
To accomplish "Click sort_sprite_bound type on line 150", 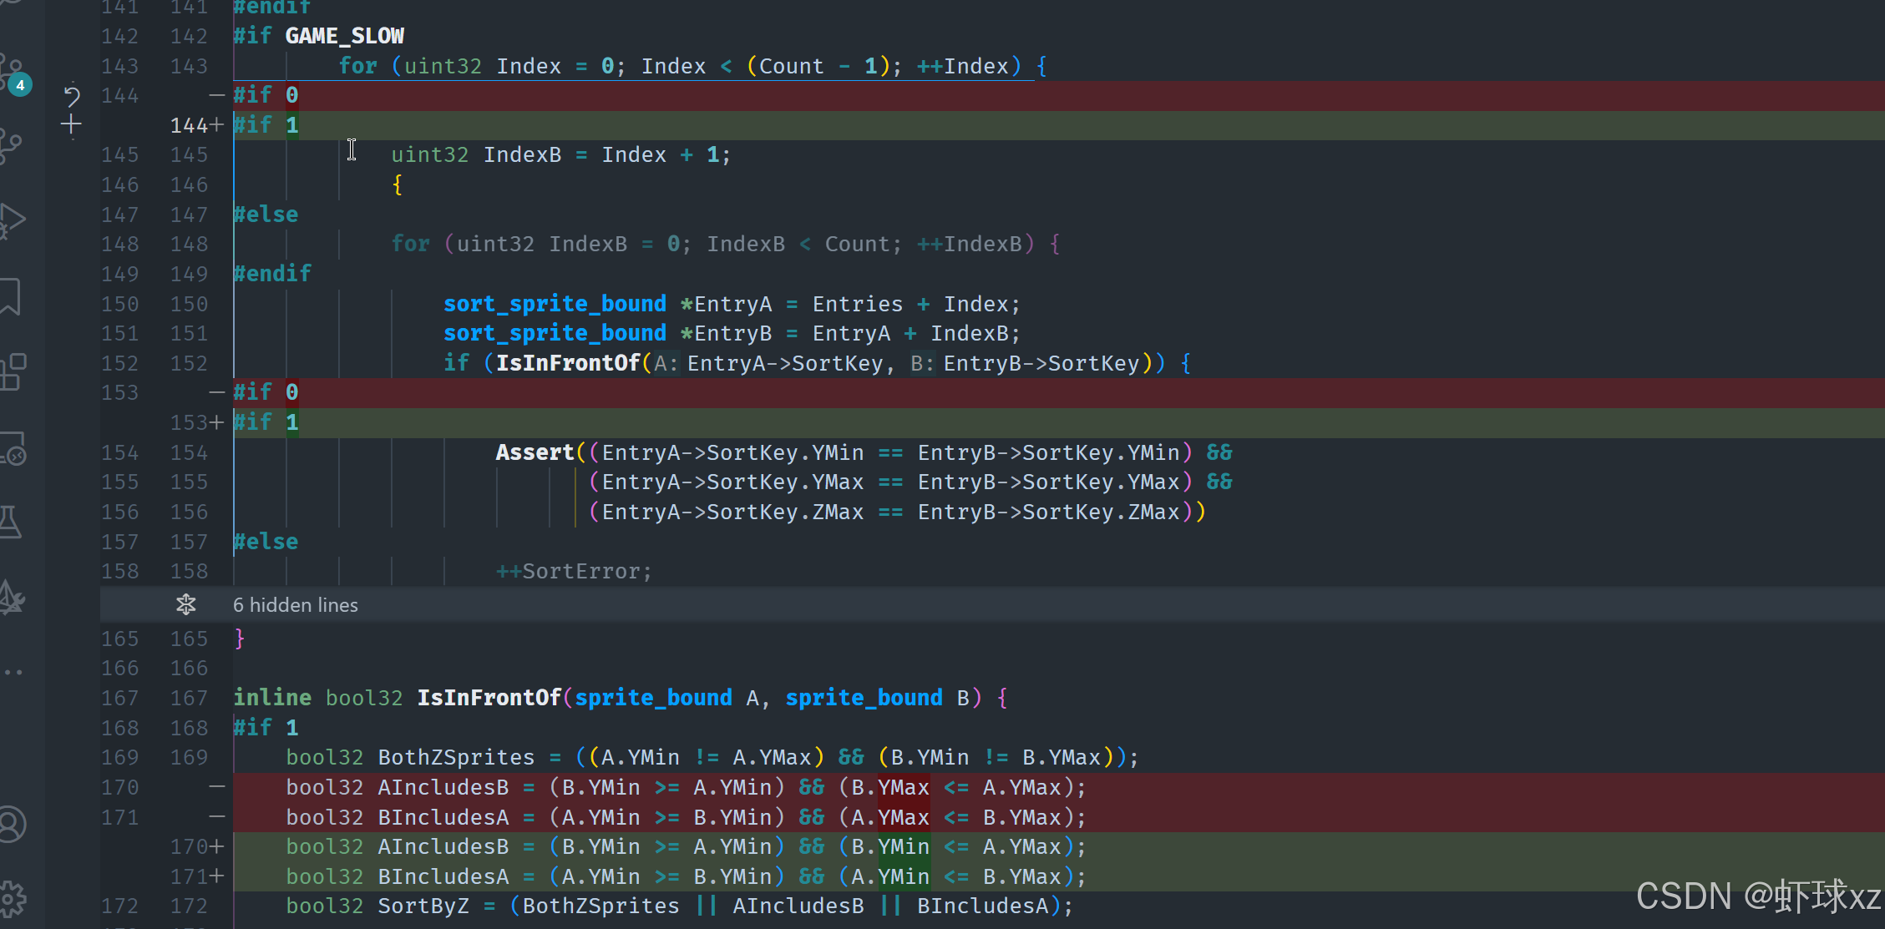I will pos(555,304).
